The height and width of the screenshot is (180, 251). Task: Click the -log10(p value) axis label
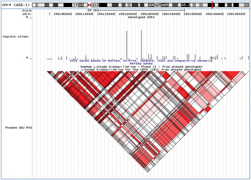(x=15, y=36)
